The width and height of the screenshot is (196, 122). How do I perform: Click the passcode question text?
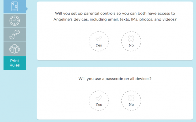pos(115,79)
